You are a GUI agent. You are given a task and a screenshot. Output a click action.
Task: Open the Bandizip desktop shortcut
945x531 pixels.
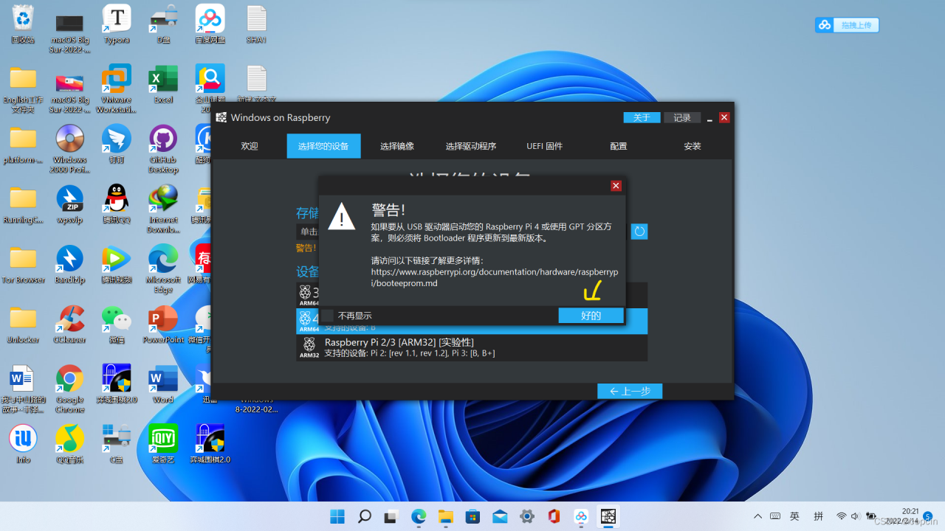pyautogui.click(x=70, y=265)
